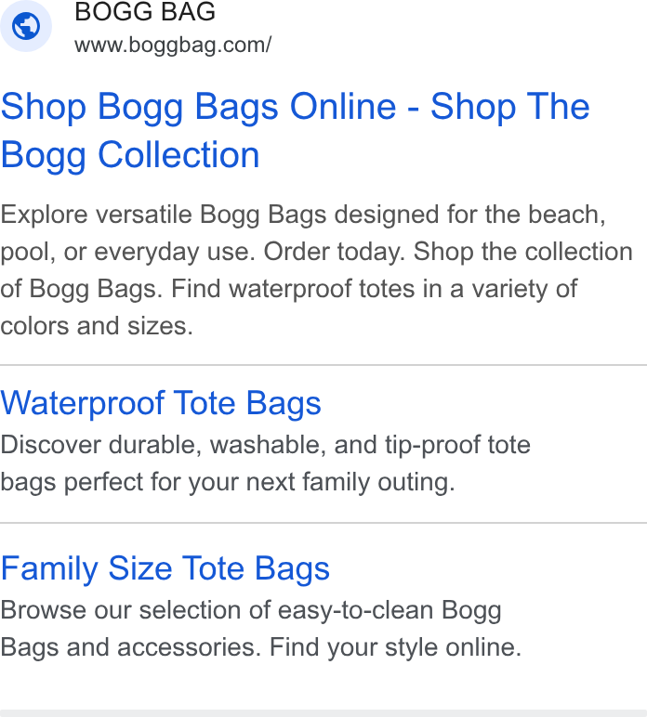
Task: Click the 'Bogg Collection' headline second line
Action: (x=130, y=155)
